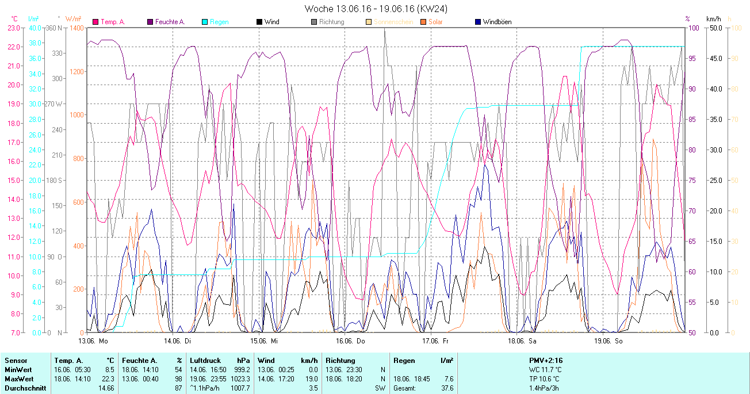This screenshot has height=394, width=750.
Task: Click the minimum pressure value '999.2'
Action: pos(242,370)
